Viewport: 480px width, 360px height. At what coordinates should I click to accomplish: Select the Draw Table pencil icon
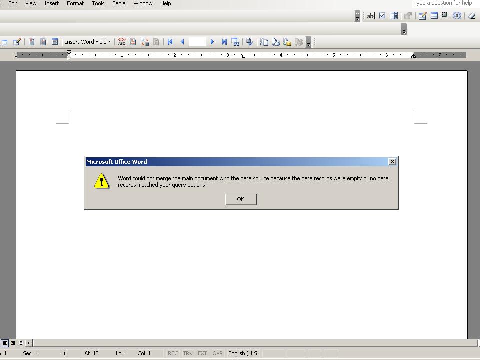pos(423,16)
